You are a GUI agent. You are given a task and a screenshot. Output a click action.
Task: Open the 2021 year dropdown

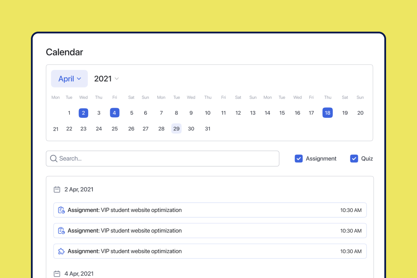pos(106,79)
